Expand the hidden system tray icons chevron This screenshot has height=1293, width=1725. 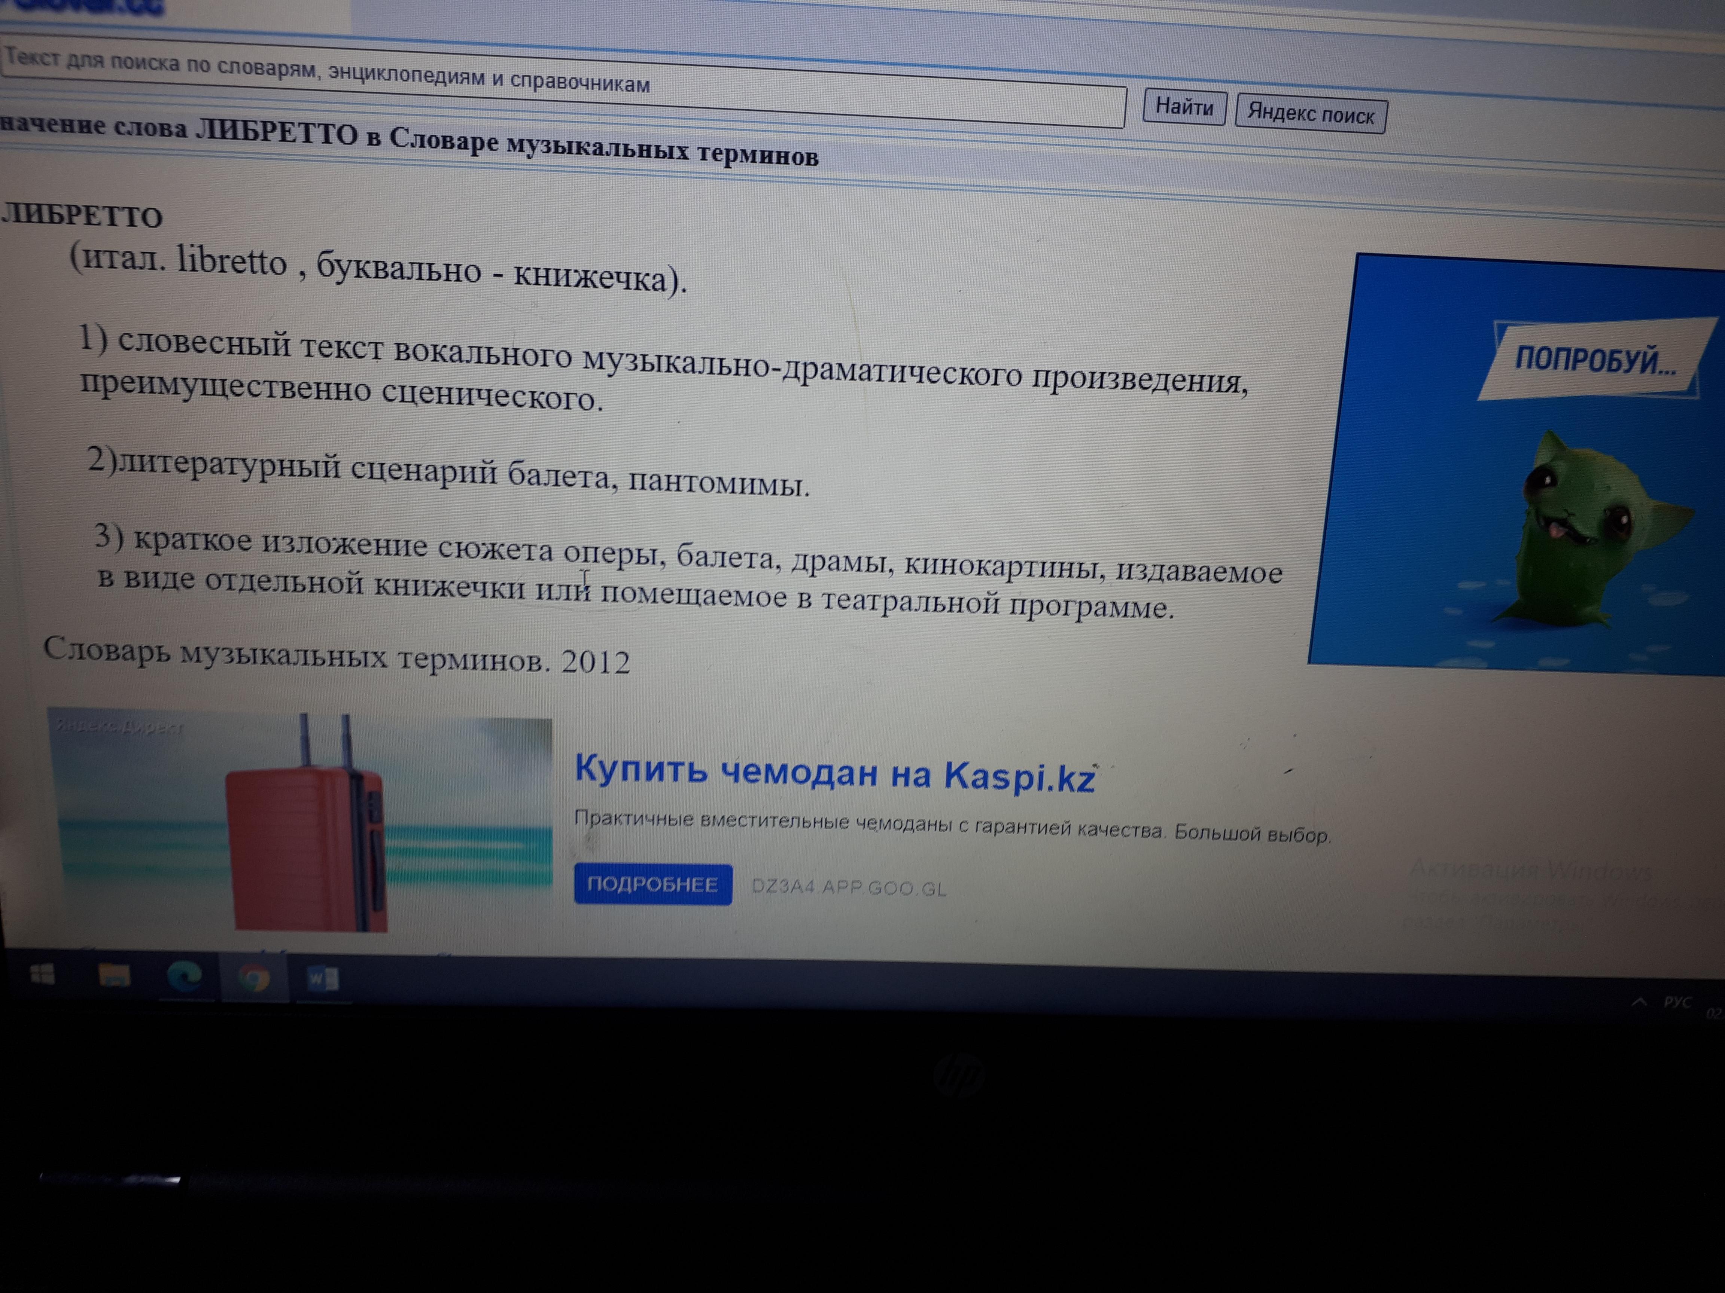pos(1639,1002)
